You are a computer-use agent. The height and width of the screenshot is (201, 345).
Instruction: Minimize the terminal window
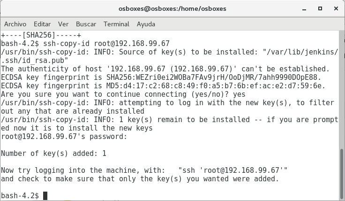point(307,8)
